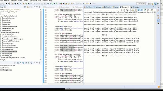Click the Open Task icon next to Open Type
This screenshot has height=91, width=163.
69,4
